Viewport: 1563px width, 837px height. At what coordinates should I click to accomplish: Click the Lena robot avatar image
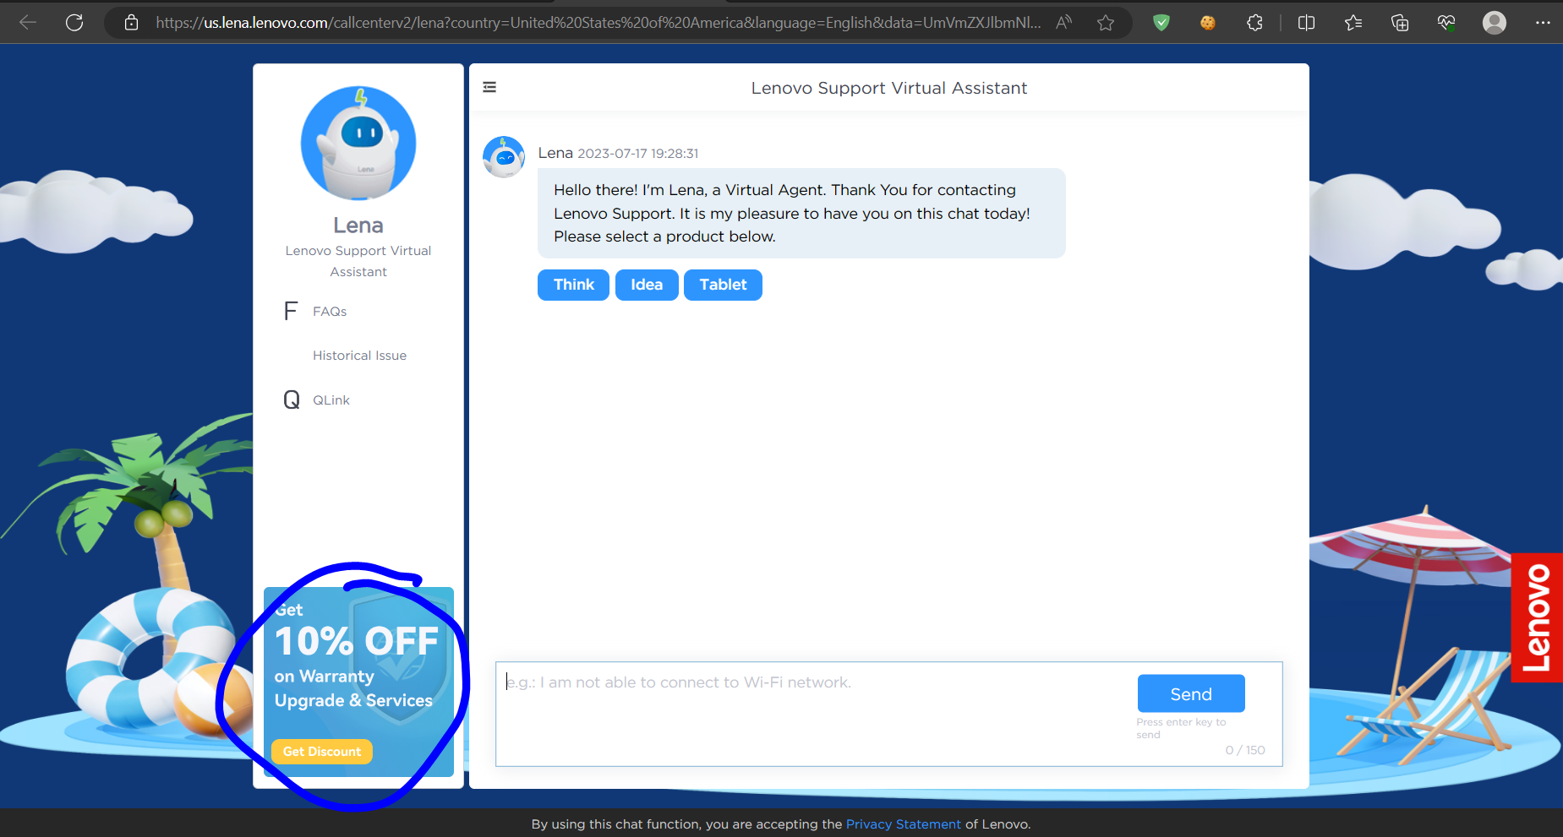point(358,143)
